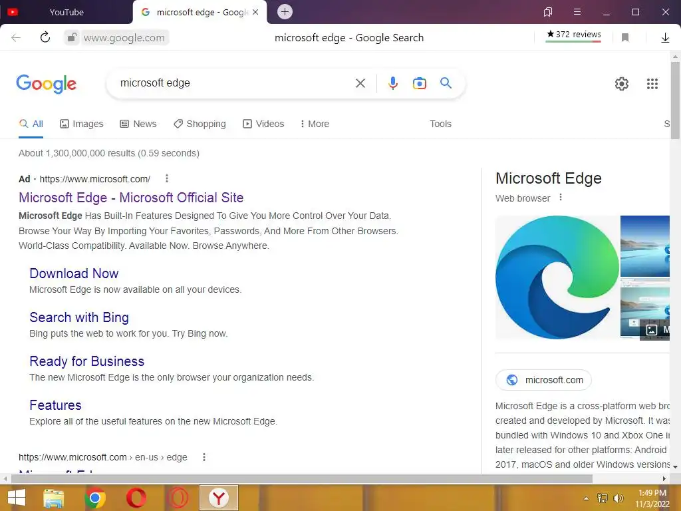
Task: Launch Google Chrome from the taskbar
Action: [x=95, y=498]
